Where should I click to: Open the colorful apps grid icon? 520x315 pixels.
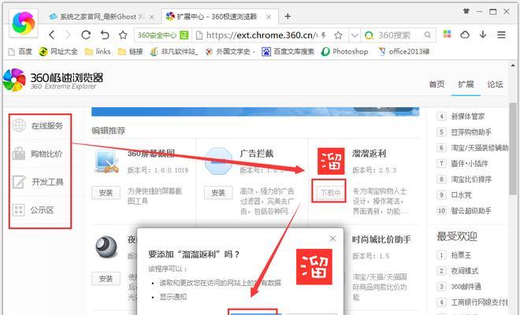click(x=447, y=34)
